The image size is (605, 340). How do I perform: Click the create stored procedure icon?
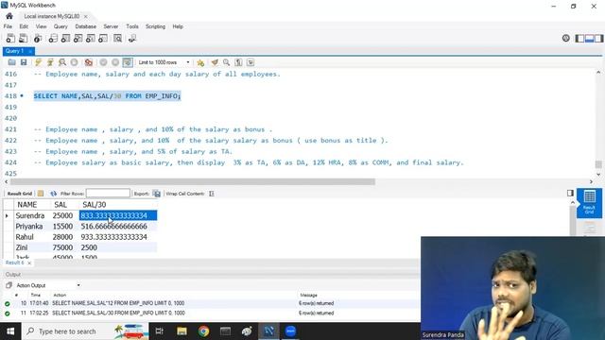tap(91, 39)
